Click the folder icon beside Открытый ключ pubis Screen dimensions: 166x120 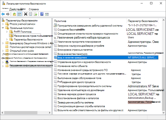coord(7,51)
